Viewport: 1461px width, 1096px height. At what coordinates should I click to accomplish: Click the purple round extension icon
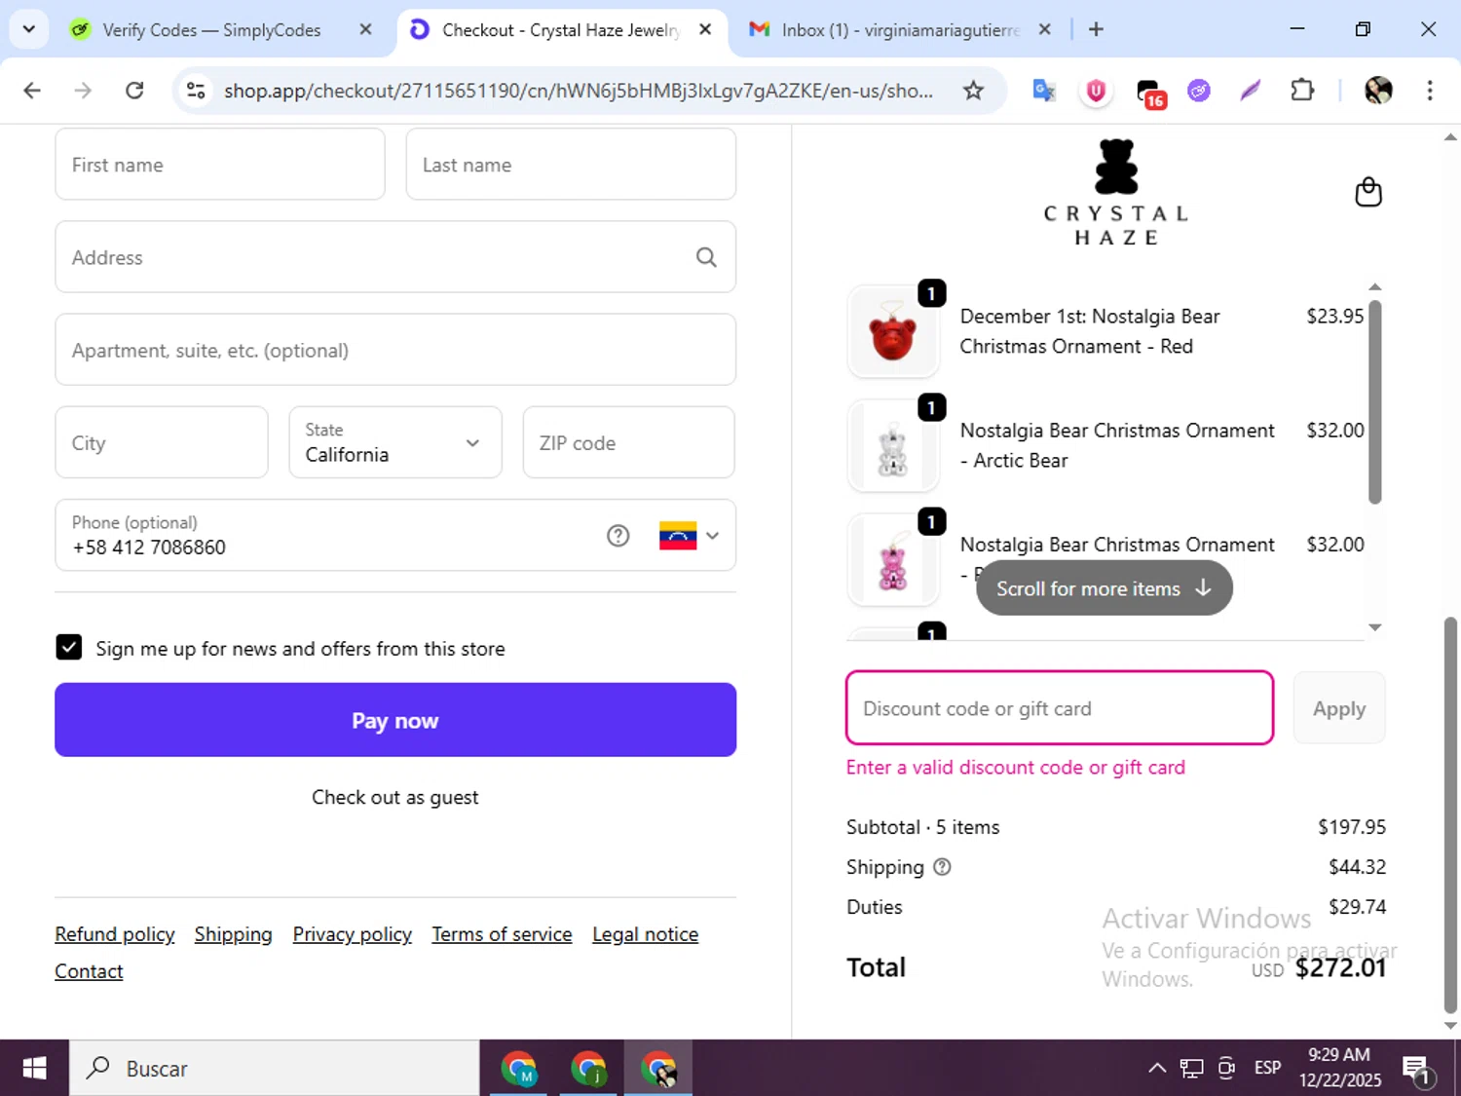click(1199, 91)
